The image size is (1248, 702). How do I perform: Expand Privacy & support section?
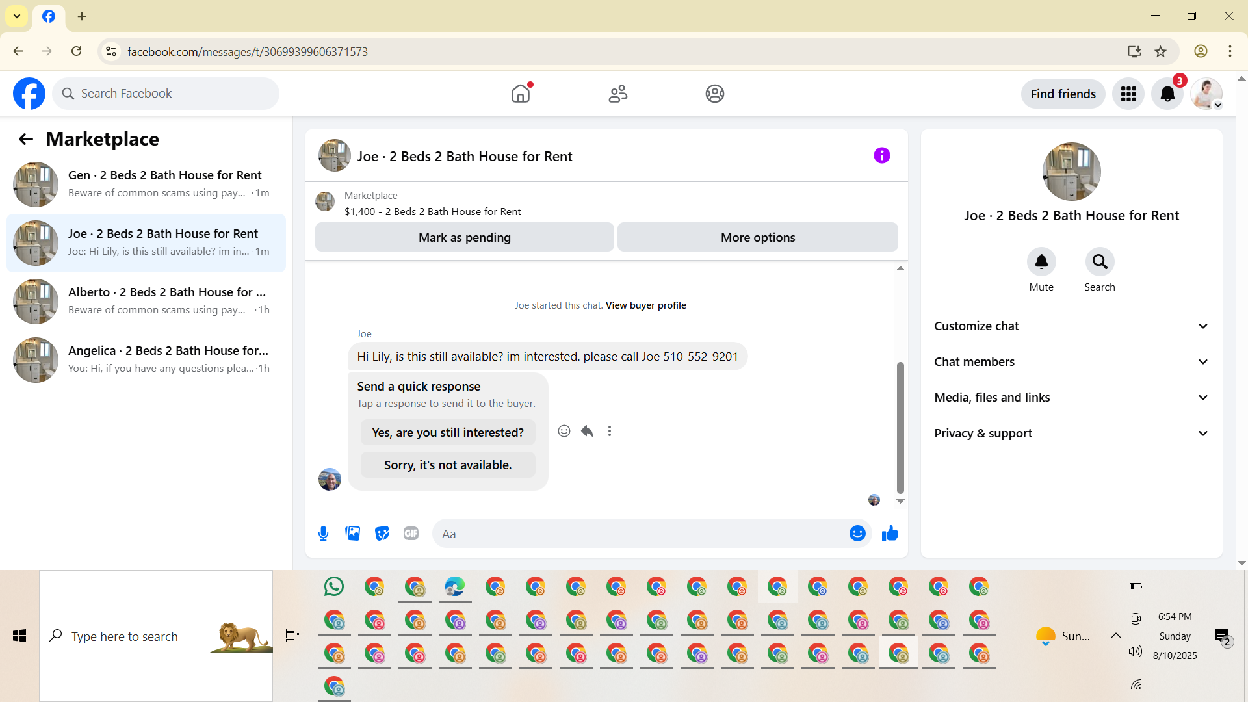pyautogui.click(x=1071, y=434)
